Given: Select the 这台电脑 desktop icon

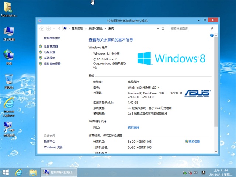Looking at the screenshot, I should coord(9,32).
